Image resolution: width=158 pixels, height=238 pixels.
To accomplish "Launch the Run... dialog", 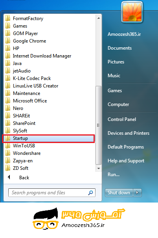I will [114, 175].
